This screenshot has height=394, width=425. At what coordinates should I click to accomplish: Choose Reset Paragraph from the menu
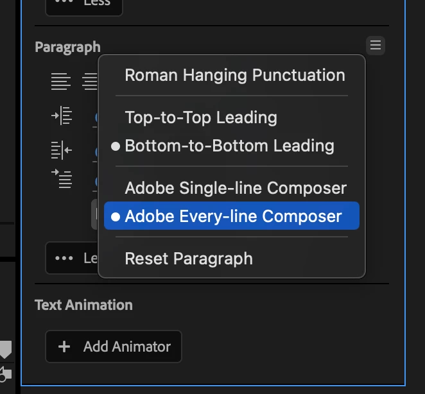pyautogui.click(x=189, y=259)
